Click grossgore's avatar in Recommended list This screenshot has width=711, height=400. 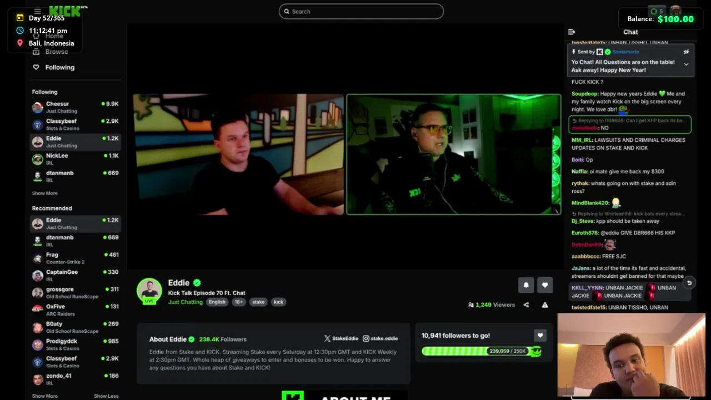click(37, 293)
